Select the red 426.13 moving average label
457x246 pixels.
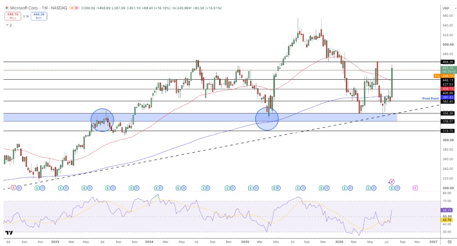(x=447, y=89)
